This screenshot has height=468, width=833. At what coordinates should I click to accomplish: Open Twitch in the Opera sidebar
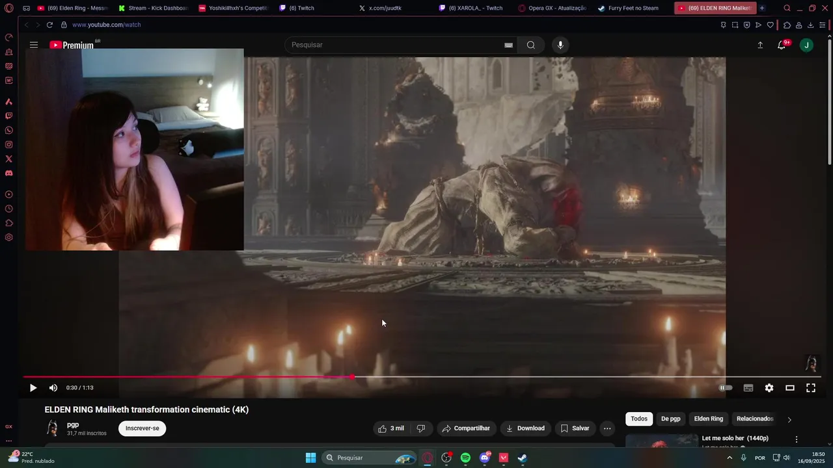click(8, 116)
